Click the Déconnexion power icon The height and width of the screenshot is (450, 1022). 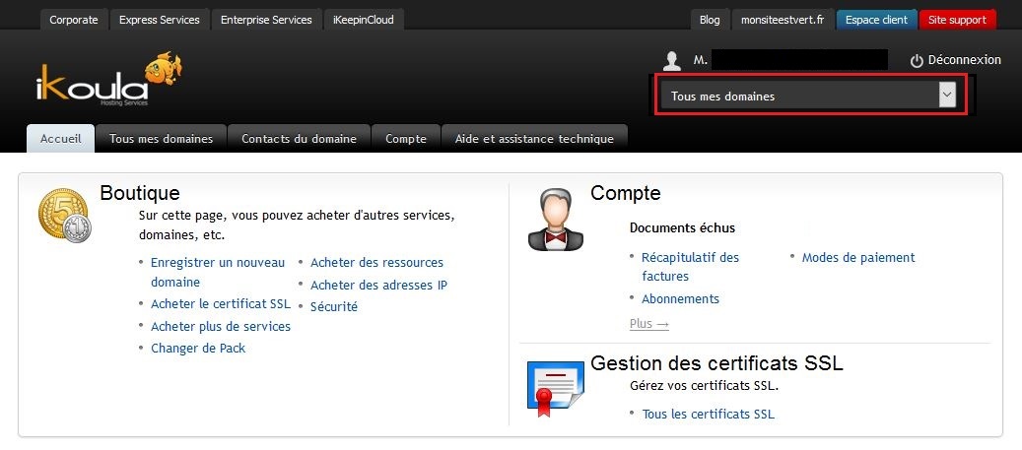click(917, 61)
